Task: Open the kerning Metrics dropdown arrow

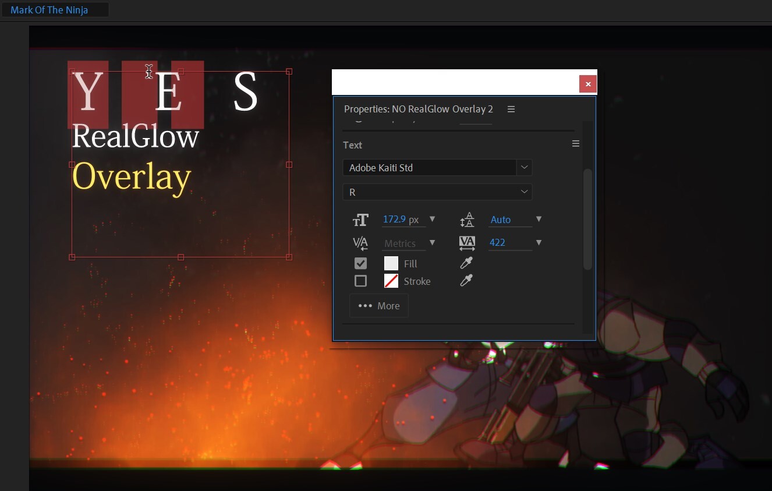Action: click(432, 243)
